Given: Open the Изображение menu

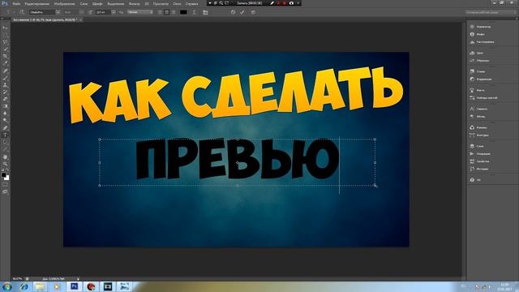Looking at the screenshot, I should point(65,3).
